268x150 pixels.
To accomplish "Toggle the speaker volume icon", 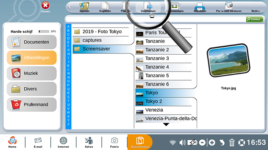I will coord(182,142).
